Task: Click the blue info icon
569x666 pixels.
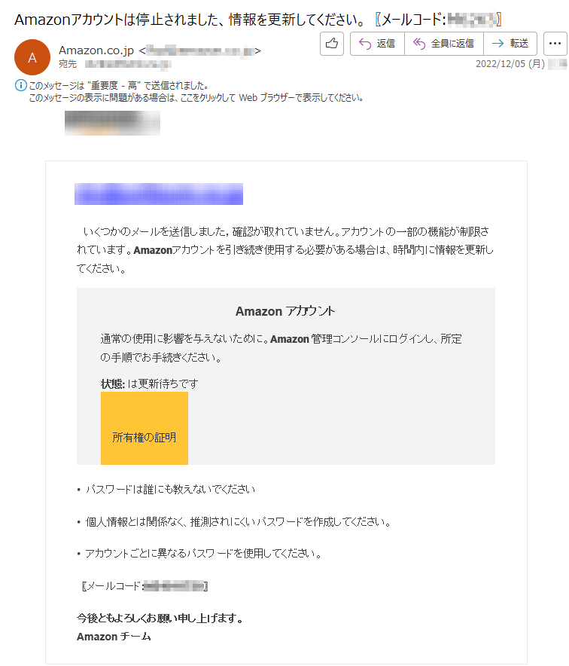Action: 21,85
